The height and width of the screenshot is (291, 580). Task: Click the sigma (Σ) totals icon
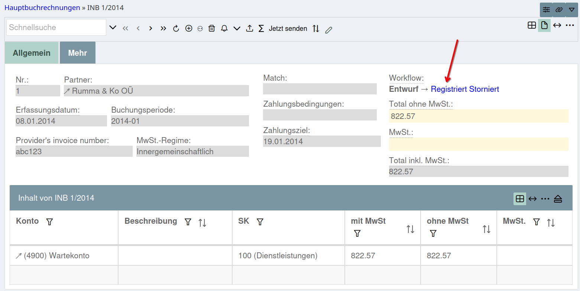[x=261, y=28]
